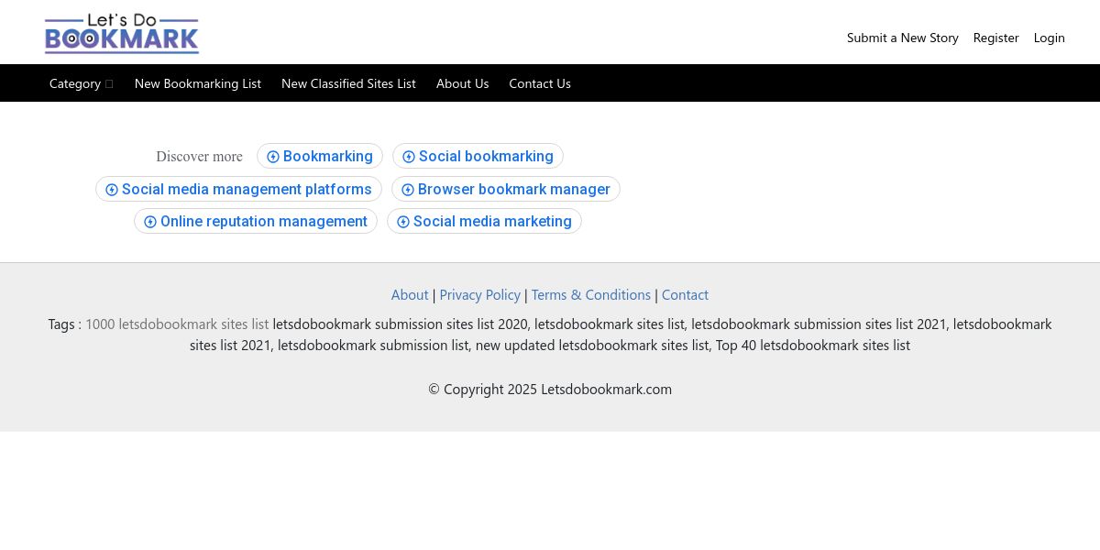The image size is (1100, 550).
Task: Click the footer Contact link
Action: point(685,294)
